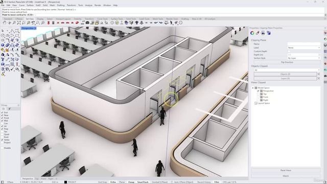Click the camera capture viewport icon
The width and height of the screenshot is (327, 184).
pos(87,22)
